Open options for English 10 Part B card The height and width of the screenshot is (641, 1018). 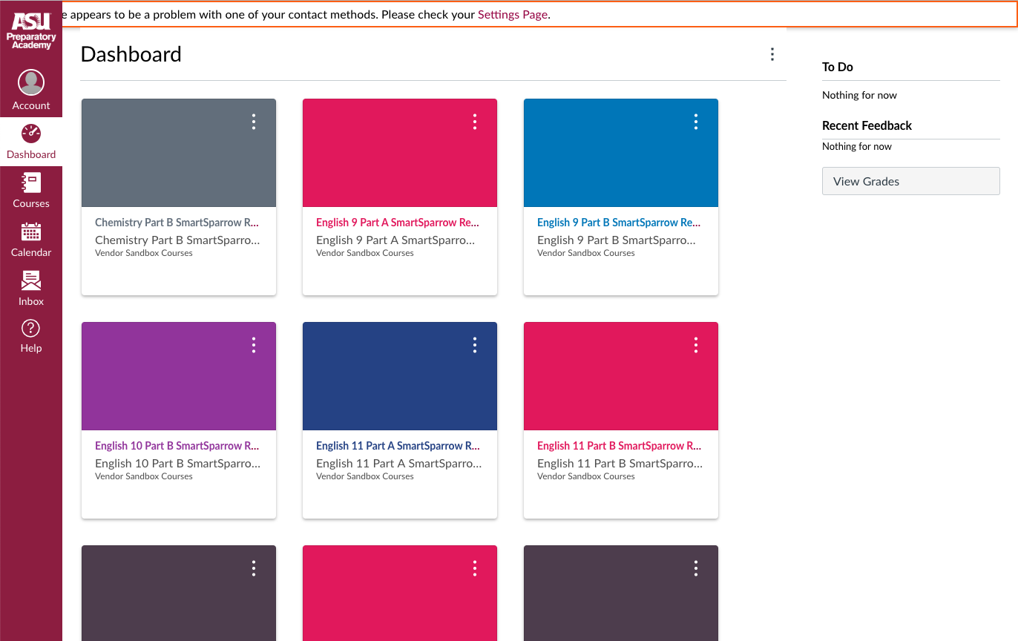coord(254,345)
